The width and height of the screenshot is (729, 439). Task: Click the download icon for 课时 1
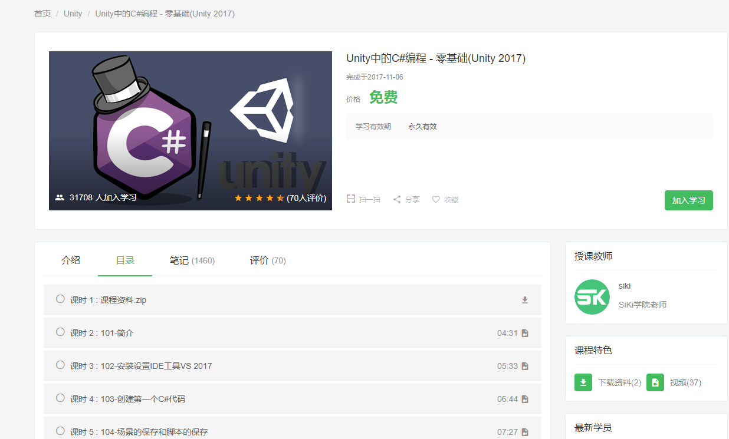[x=525, y=300]
